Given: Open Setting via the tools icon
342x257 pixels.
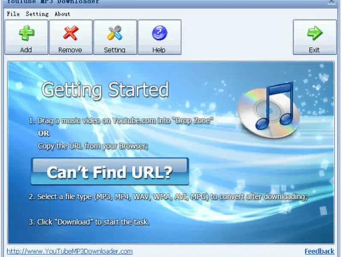Looking at the screenshot, I should click(115, 37).
